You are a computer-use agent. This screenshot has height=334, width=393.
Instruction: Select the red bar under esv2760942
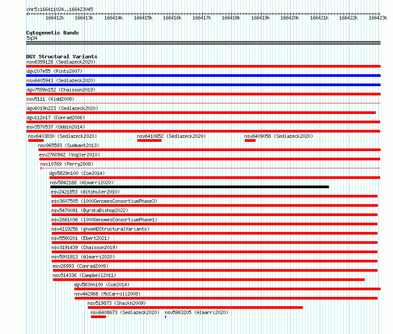click(210, 159)
